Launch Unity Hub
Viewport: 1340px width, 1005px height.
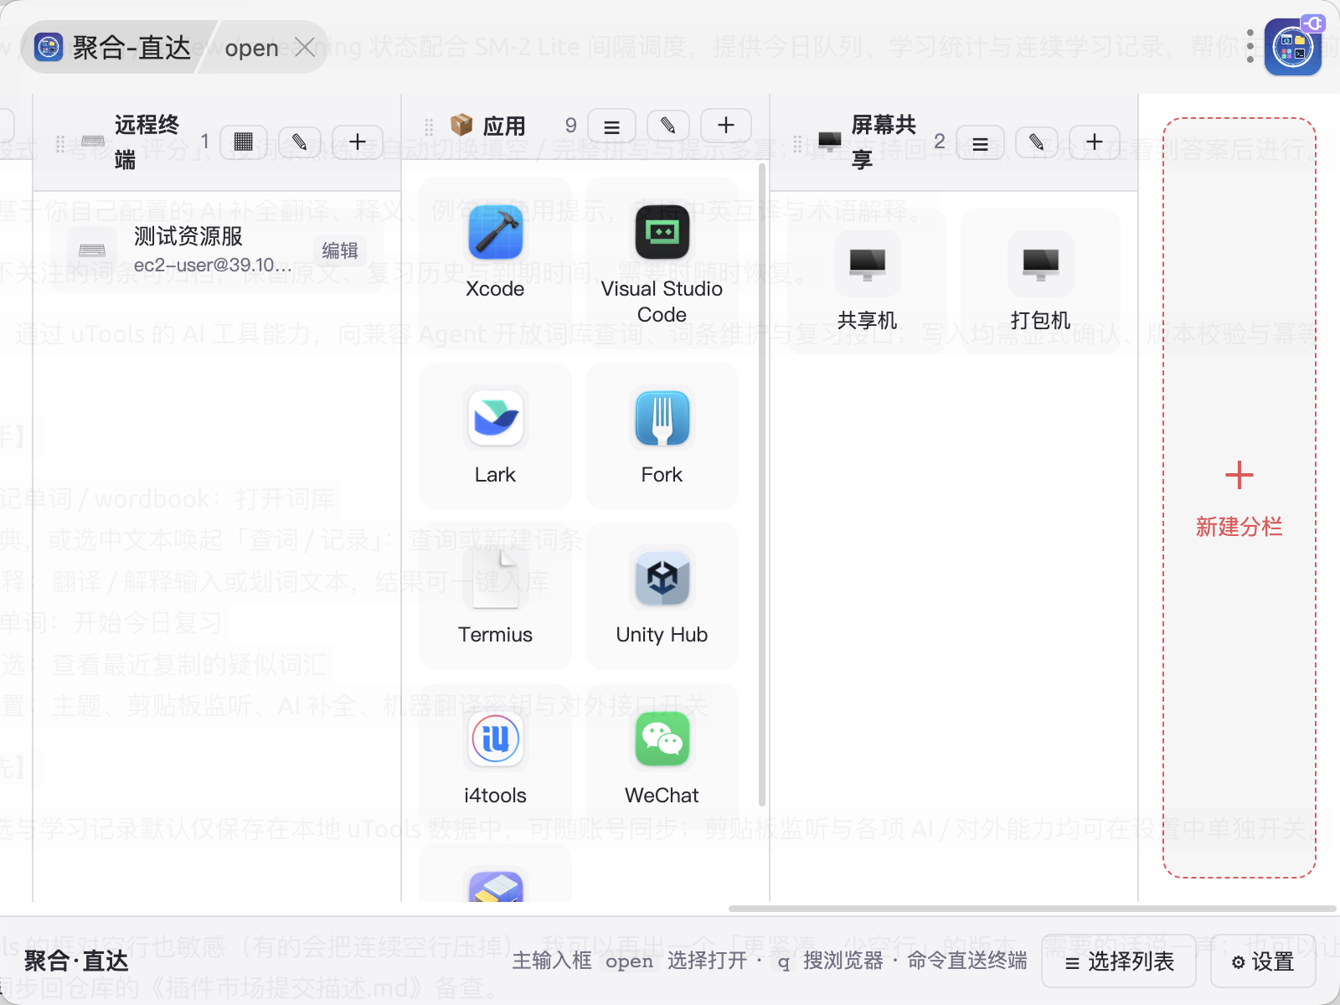click(662, 596)
